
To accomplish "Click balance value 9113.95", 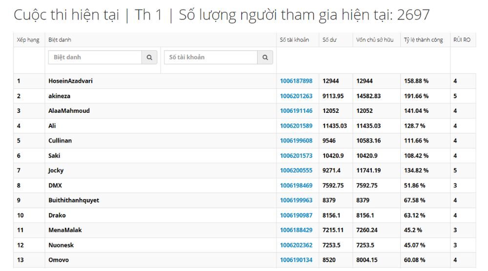I will coord(333,96).
